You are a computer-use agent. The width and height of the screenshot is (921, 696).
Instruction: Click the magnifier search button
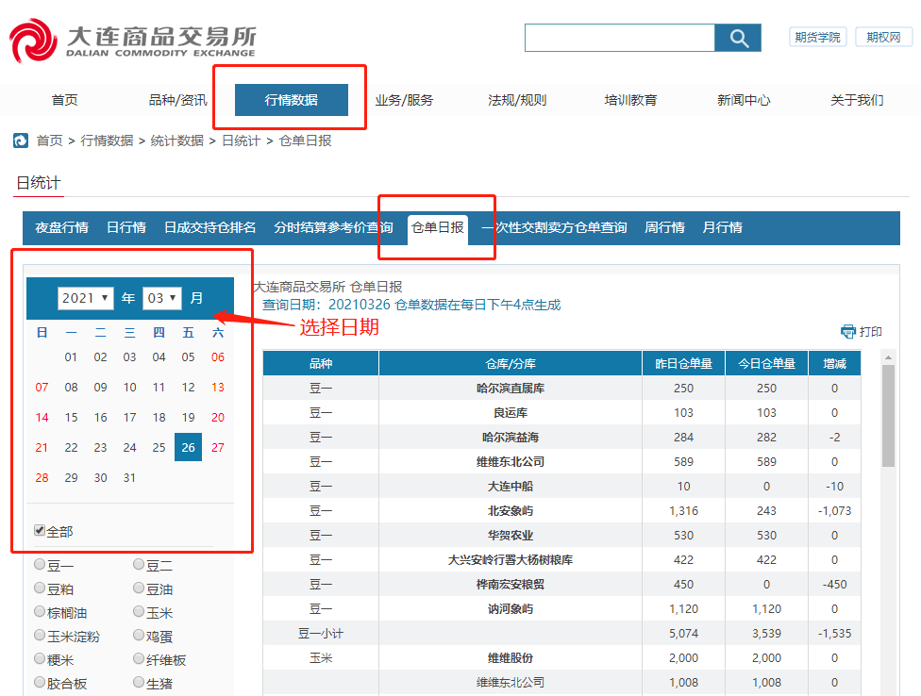point(738,38)
